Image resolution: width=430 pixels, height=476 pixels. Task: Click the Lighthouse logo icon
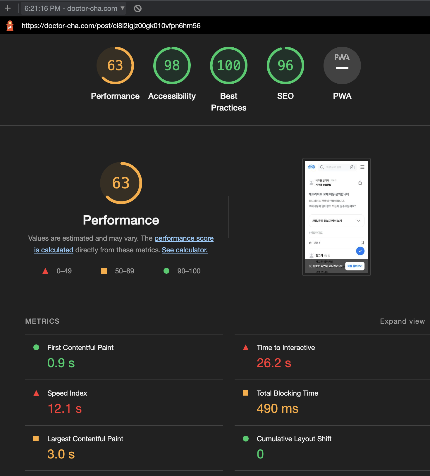click(10, 26)
